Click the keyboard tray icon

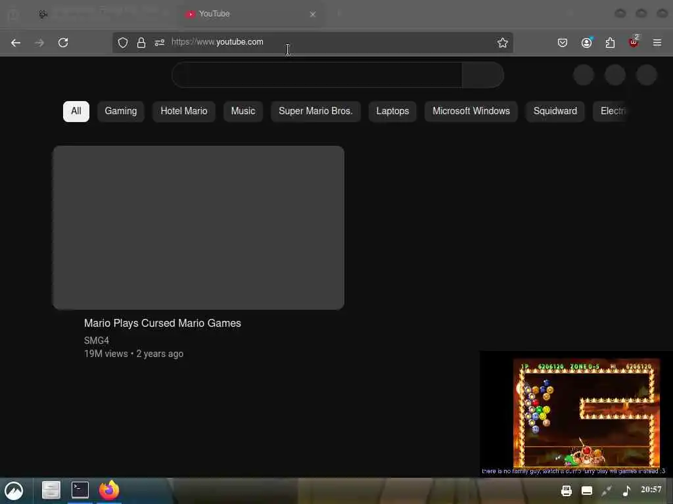click(587, 491)
